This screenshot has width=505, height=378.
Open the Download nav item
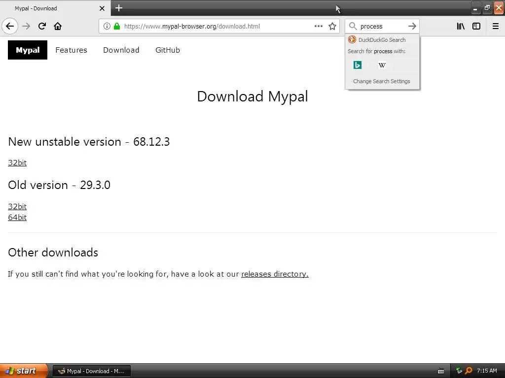click(x=121, y=50)
